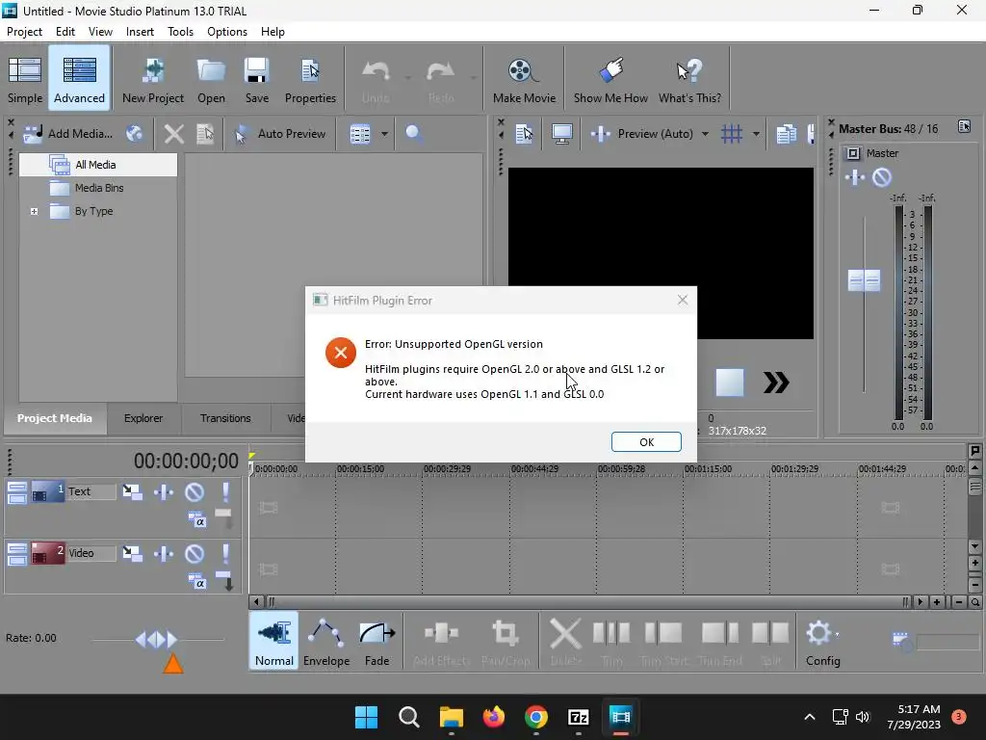Screen dimensions: 986x740
Task: Click the 00:00:00;00 timecode display
Action: click(x=186, y=462)
